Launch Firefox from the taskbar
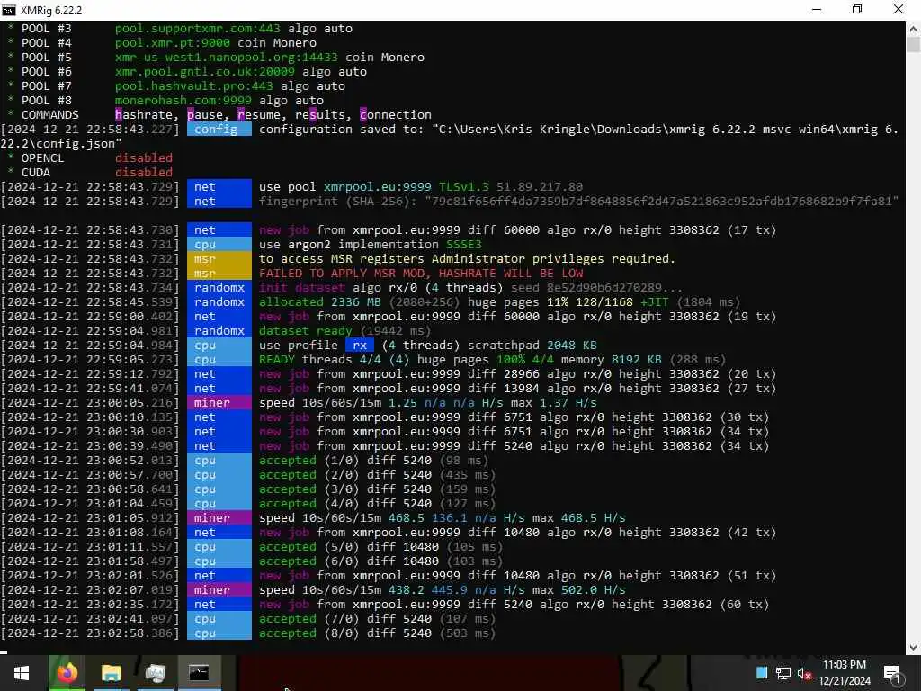921x691 pixels. coord(67,673)
